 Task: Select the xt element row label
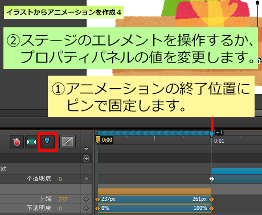click(3, 169)
